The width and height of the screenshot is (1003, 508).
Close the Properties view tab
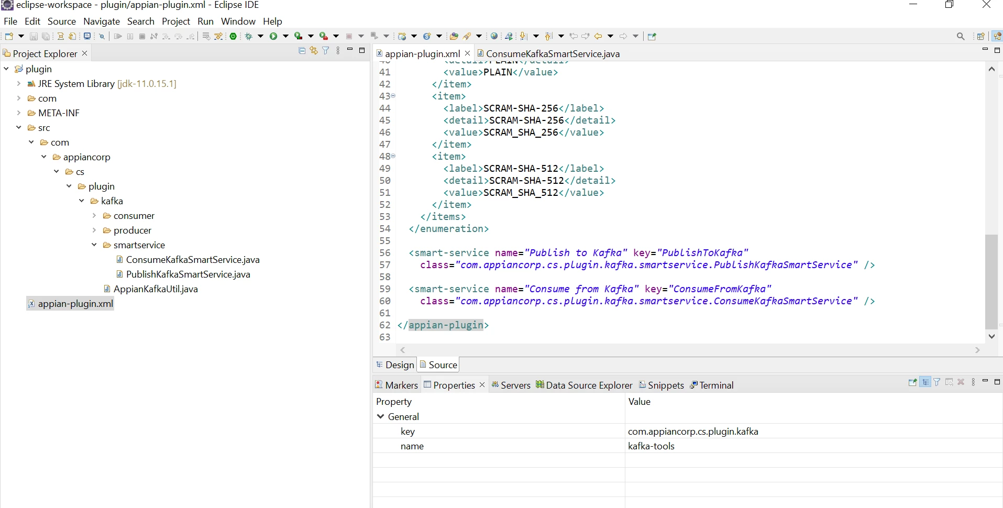coord(482,385)
